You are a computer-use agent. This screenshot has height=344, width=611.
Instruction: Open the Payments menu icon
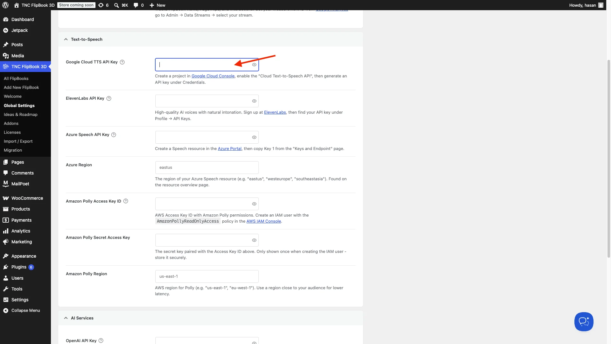click(x=6, y=220)
